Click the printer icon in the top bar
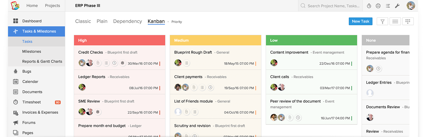Viewport: 426px width, 137px height. [x=378, y=6]
